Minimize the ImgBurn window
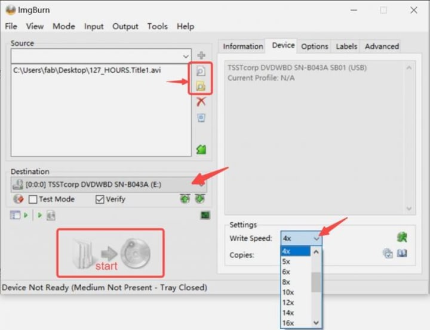Screen dimensions: 430x330 [x=354, y=10]
